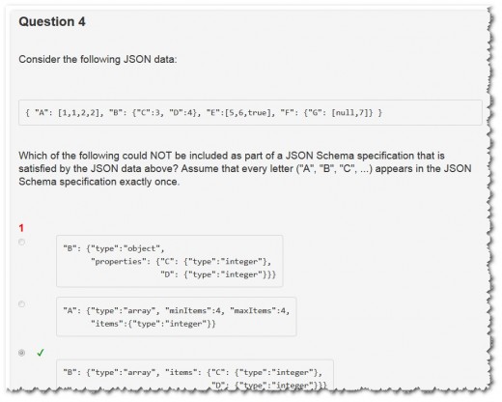Click "maxItems":4 in the second option
This screenshot has height=402, width=502.
pos(260,310)
